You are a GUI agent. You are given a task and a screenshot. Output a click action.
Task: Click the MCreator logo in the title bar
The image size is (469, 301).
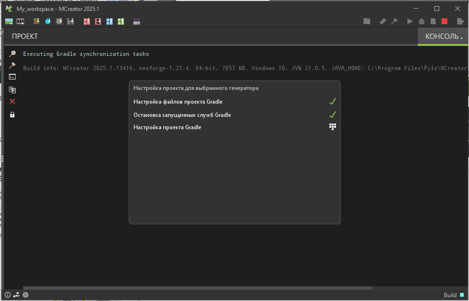point(9,9)
